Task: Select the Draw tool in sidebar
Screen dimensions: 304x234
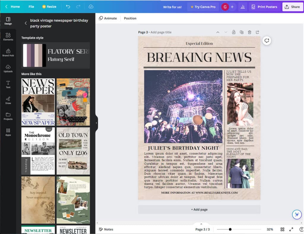Action: (8, 100)
